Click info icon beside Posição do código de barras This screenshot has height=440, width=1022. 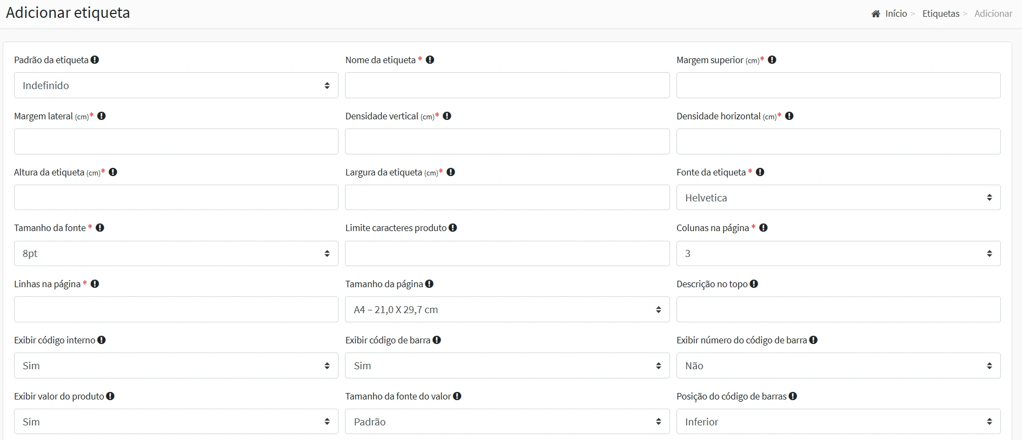tap(793, 396)
